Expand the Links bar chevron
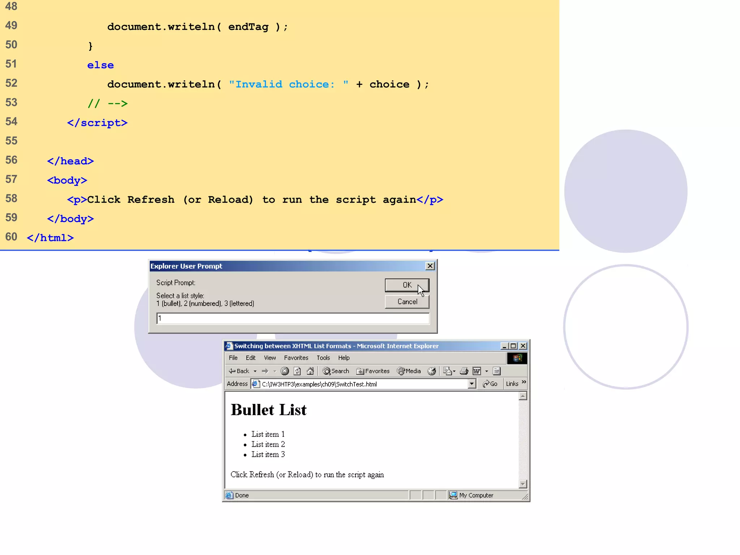 pyautogui.click(x=524, y=382)
